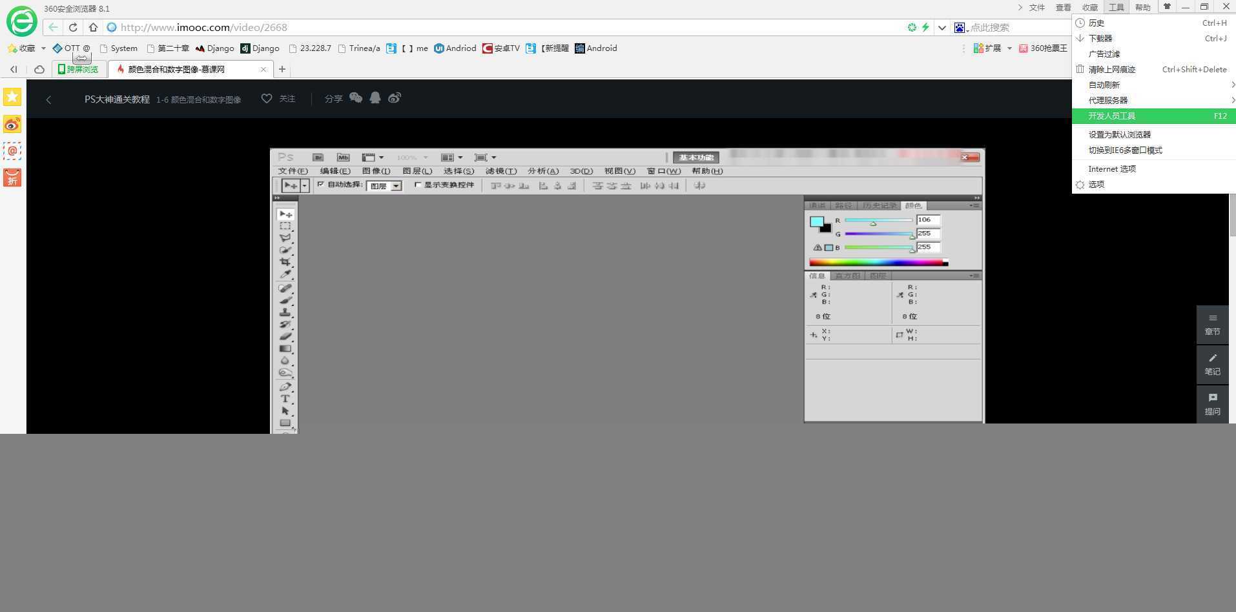Select the Rectangle shape tool
Viewport: 1236px width, 612px height.
[x=285, y=423]
